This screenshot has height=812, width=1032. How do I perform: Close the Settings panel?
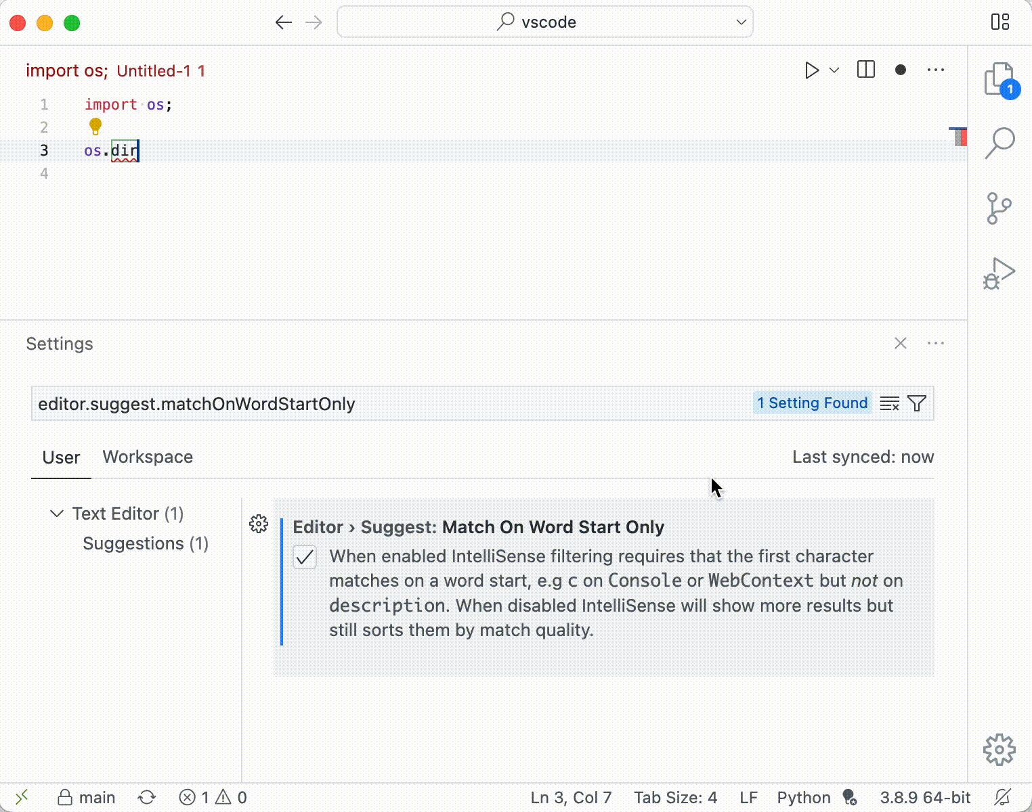tap(901, 343)
